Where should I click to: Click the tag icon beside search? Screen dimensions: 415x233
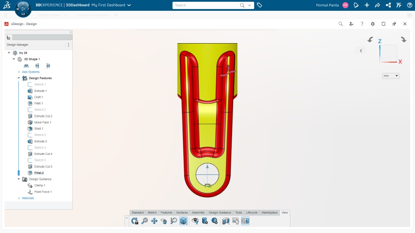(x=259, y=5)
